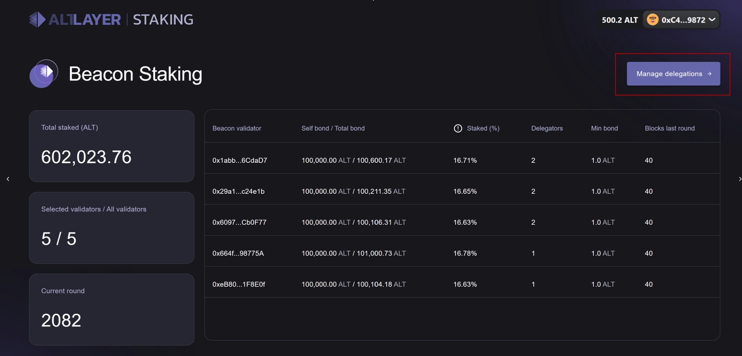Sort by the Delegators column header
742x356 pixels.
pos(547,128)
